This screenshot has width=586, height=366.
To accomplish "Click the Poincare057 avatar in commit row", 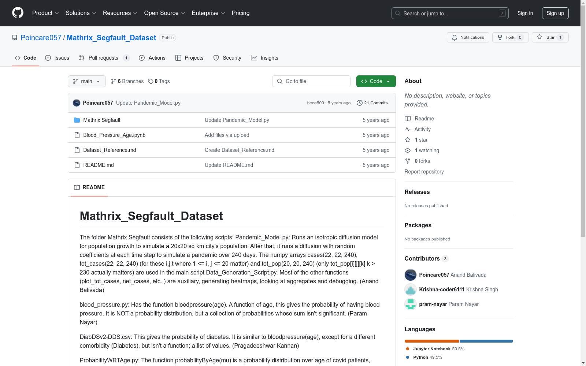I will tap(77, 103).
